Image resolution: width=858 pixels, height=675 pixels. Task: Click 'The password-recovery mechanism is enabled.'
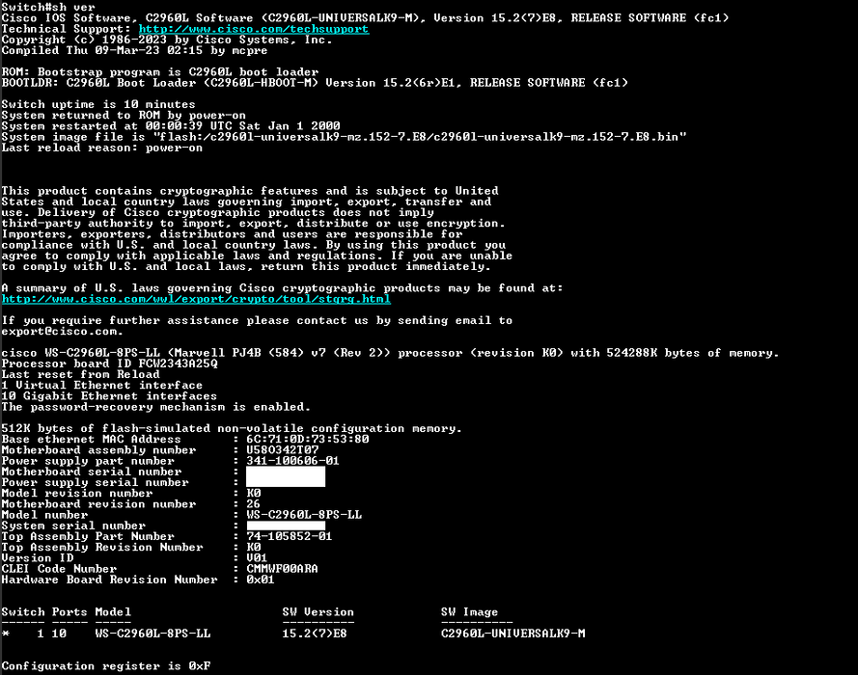point(156,407)
